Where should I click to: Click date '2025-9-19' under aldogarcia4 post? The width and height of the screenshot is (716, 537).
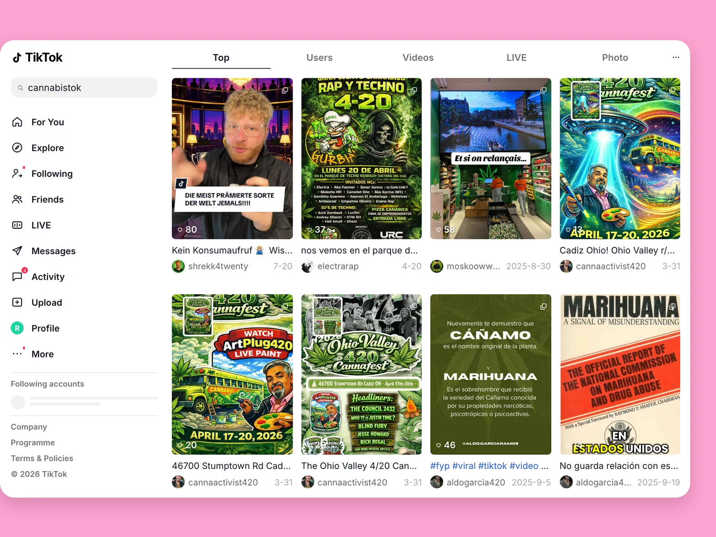click(659, 482)
